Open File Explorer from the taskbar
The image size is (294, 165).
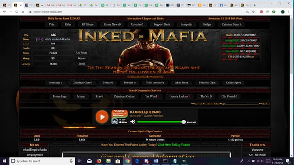108,161
